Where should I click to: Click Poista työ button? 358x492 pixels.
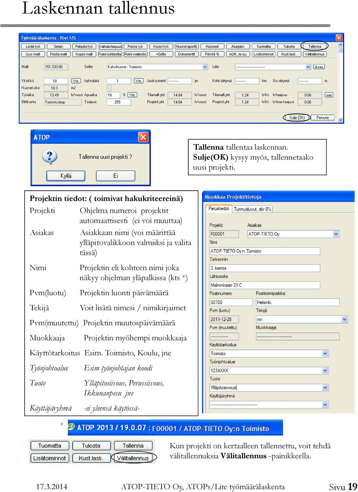click(135, 47)
